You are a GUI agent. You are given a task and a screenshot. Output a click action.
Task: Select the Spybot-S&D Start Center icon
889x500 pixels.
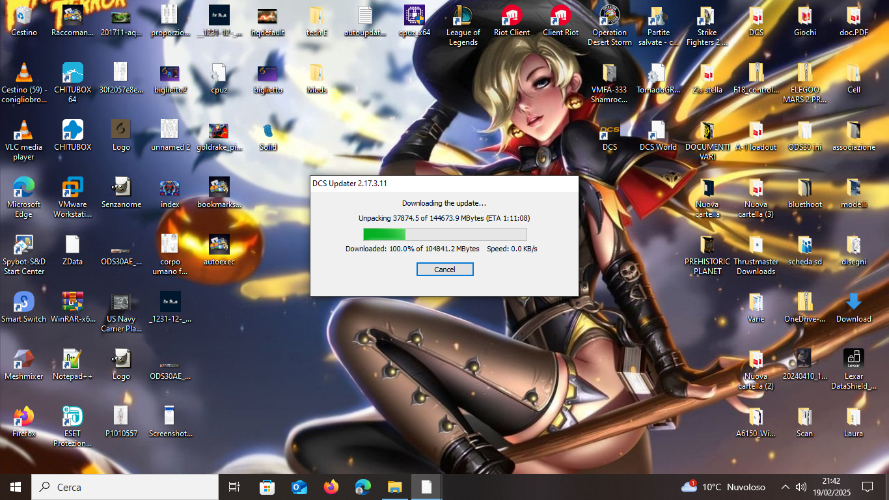[x=24, y=255]
